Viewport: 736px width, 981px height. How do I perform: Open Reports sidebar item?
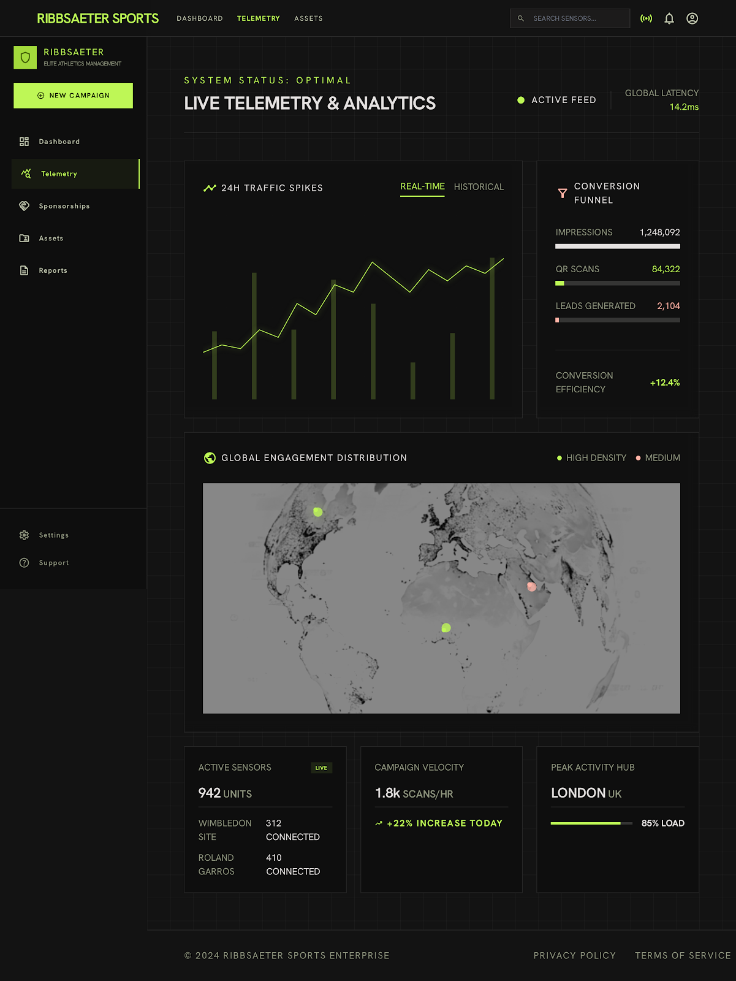tap(75, 270)
